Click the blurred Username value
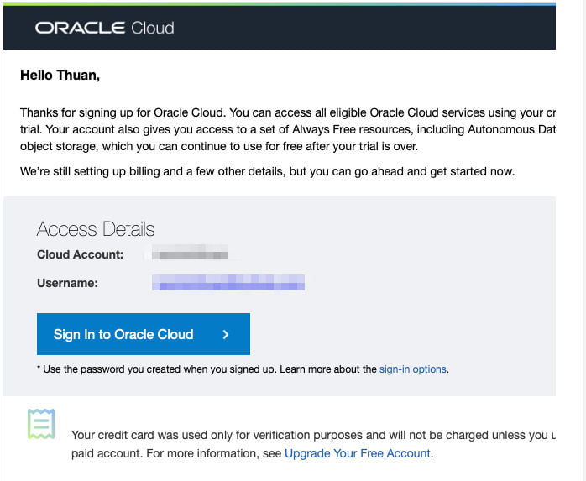586x481 pixels. tap(228, 283)
